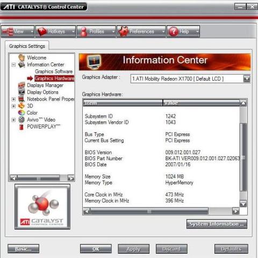Click the hardware list vertical scrollbar thumb
Viewport: 258px width, 258px height.
click(x=243, y=157)
